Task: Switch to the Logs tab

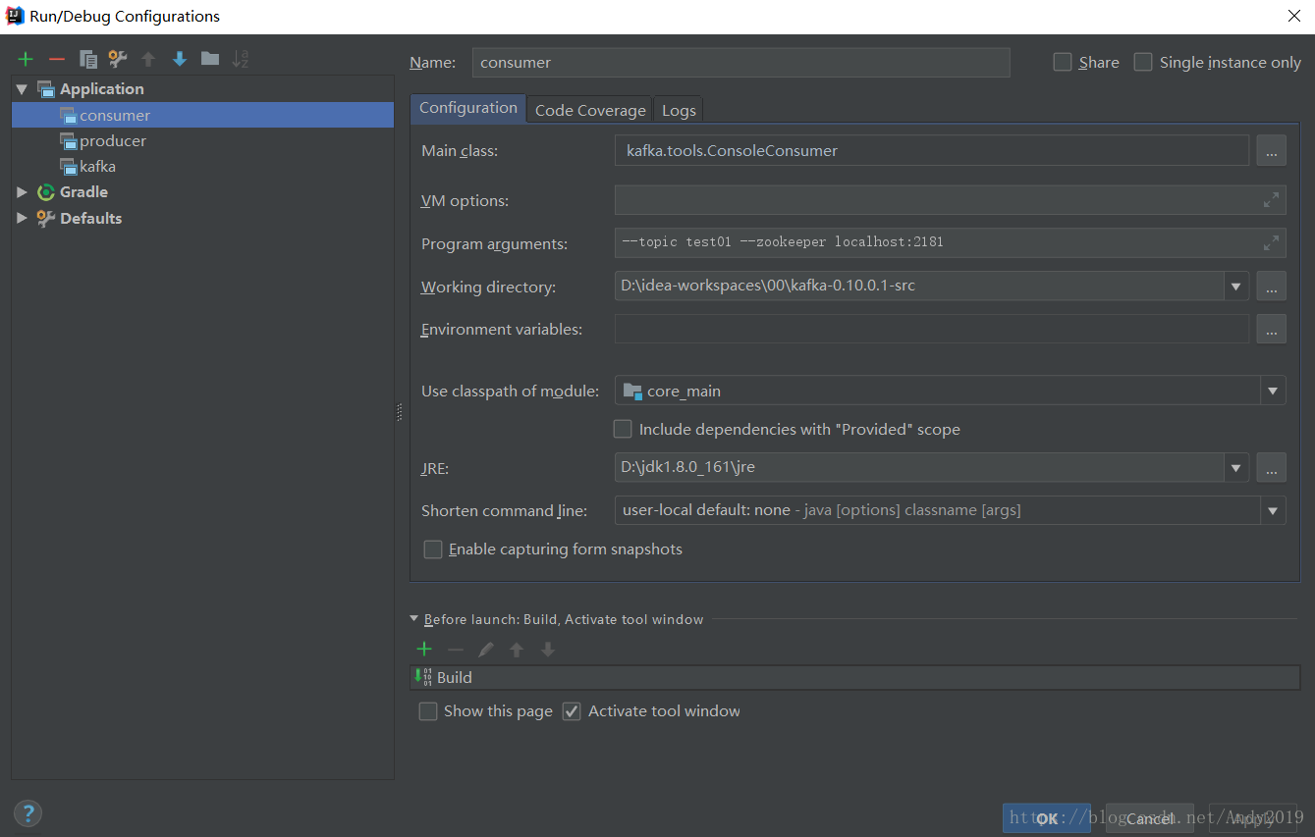Action: (679, 110)
